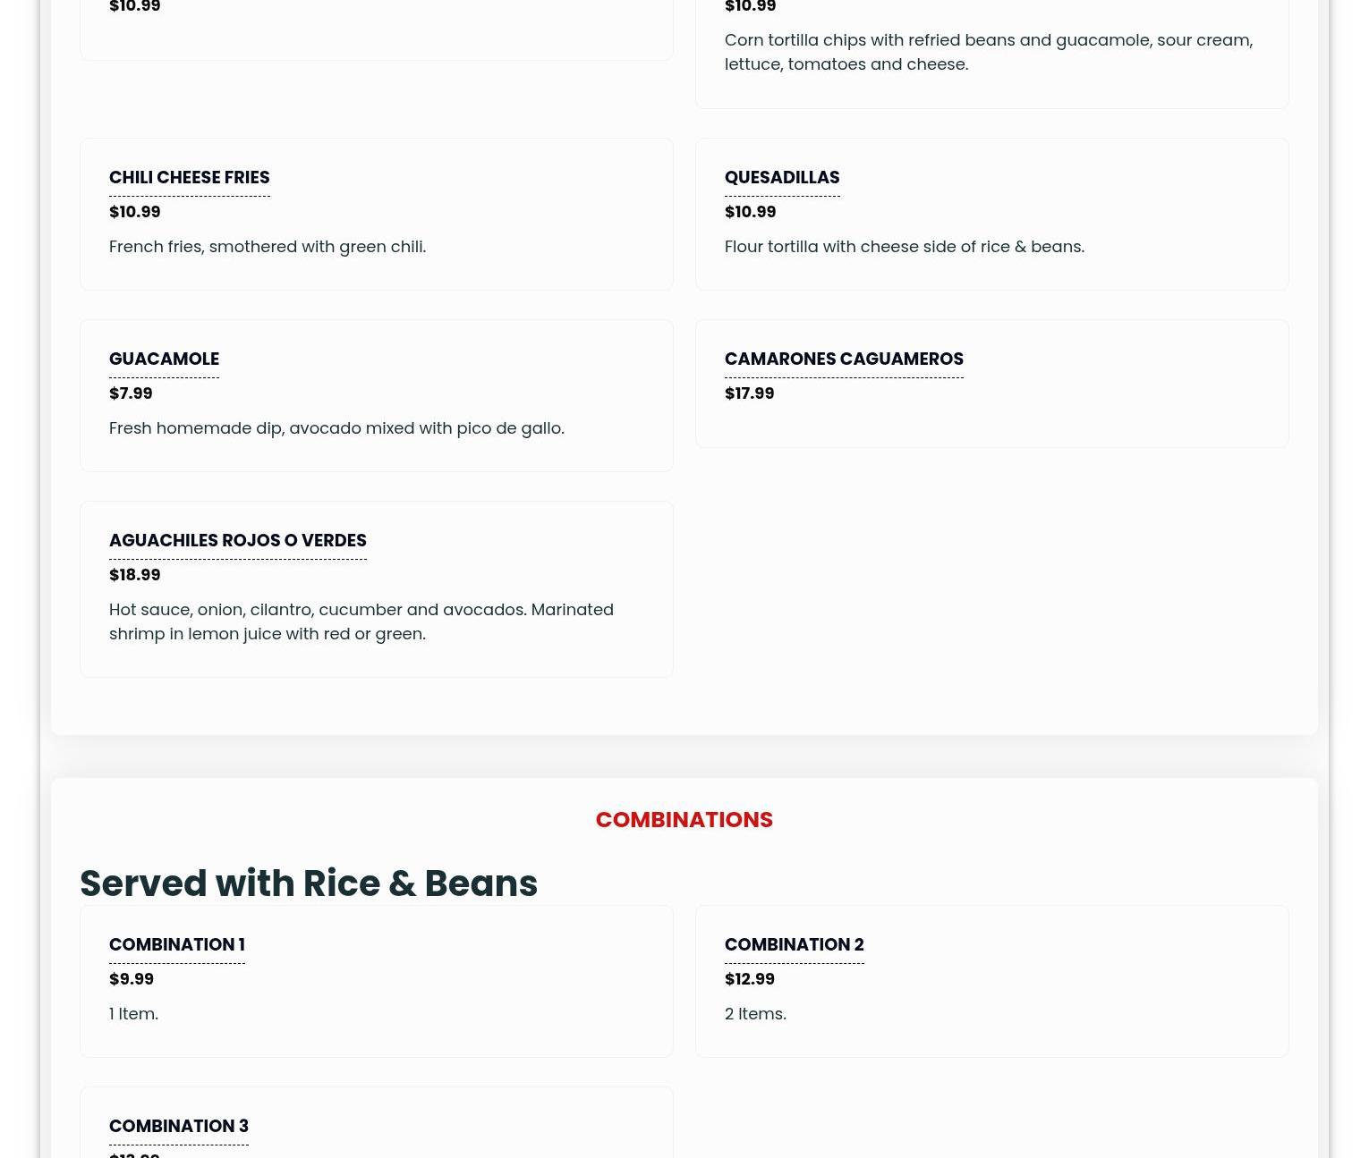Select the $18.99 Aguachiles price

coord(134,575)
